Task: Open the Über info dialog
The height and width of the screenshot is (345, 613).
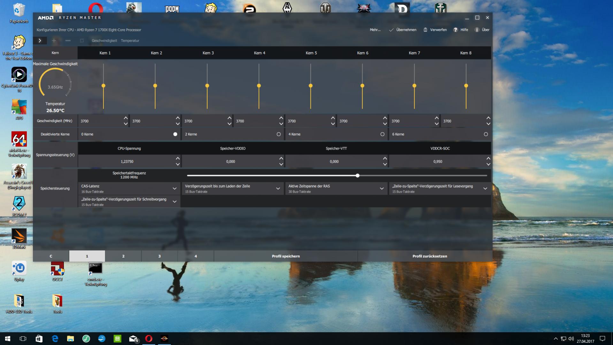Action: (x=482, y=30)
